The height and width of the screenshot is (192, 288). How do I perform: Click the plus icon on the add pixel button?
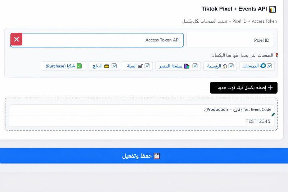(271, 88)
